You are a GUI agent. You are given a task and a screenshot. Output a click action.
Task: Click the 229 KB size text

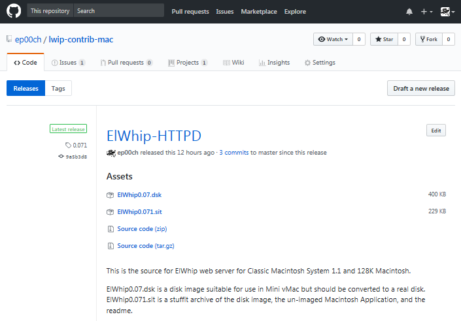(x=437, y=211)
